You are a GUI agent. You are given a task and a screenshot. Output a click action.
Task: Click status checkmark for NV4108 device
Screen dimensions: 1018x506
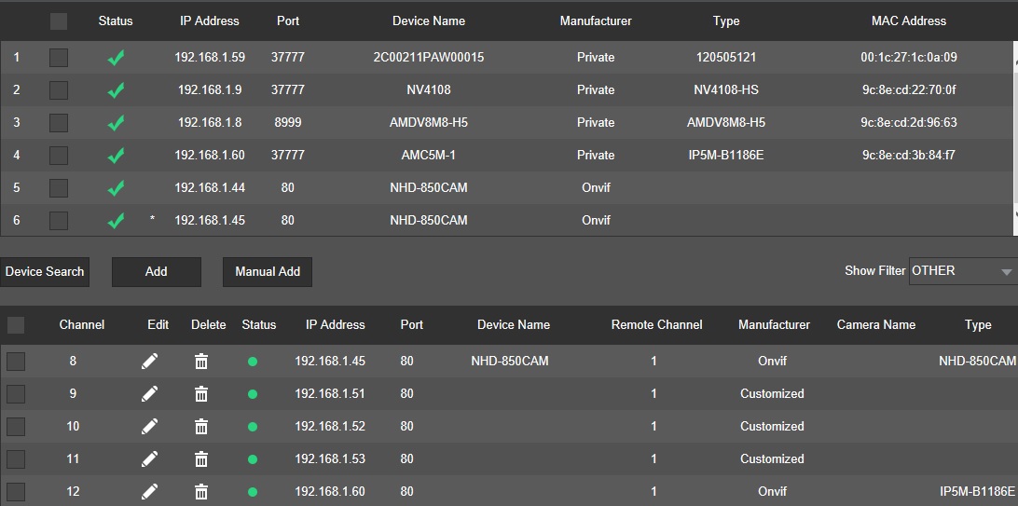(116, 90)
